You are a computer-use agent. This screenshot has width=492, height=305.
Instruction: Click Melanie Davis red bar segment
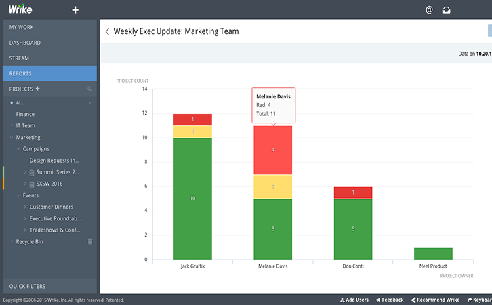point(273,150)
